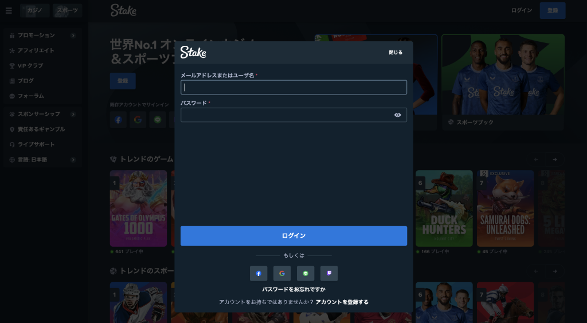
Task: Open Samurai Dogs: Unleashed game thumbnail
Action: [x=506, y=208]
